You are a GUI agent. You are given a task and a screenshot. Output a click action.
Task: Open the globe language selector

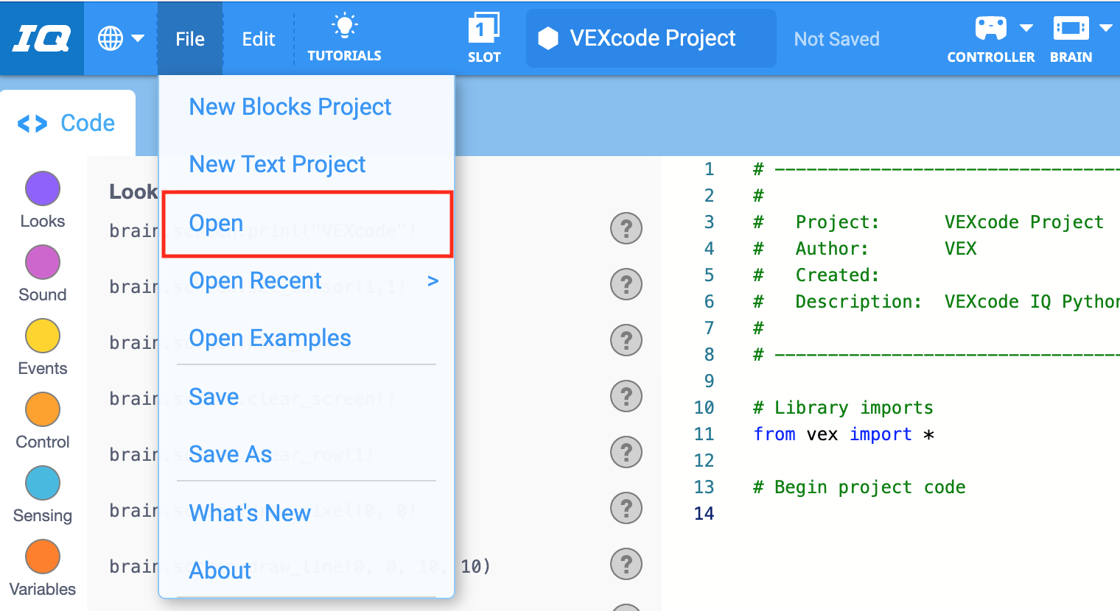tap(111, 38)
